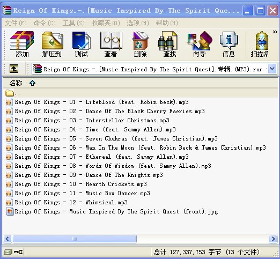280x259 pixels.
Task: Open the 查找 (Find) binoculars tool
Action: [x=170, y=45]
